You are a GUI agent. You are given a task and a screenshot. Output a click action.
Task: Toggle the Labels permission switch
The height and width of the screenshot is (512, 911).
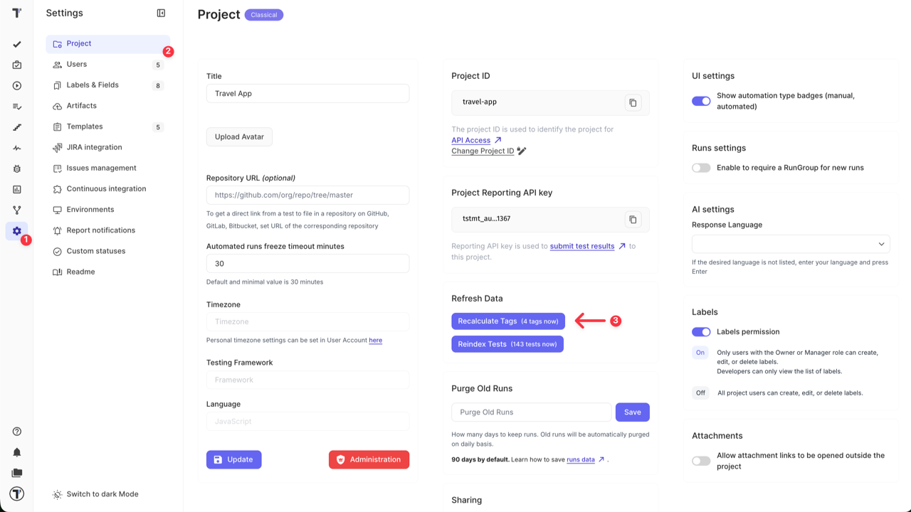click(x=701, y=331)
